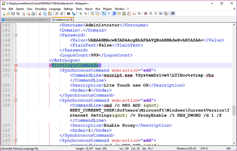
Task: Close the Unattend.xml tab
Action: [x=71, y=20]
